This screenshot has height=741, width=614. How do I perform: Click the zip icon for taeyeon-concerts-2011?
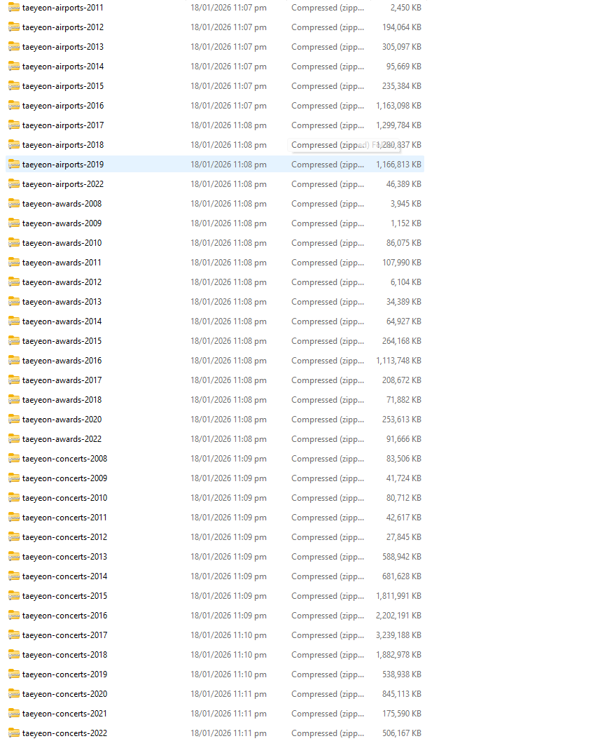pos(14,518)
